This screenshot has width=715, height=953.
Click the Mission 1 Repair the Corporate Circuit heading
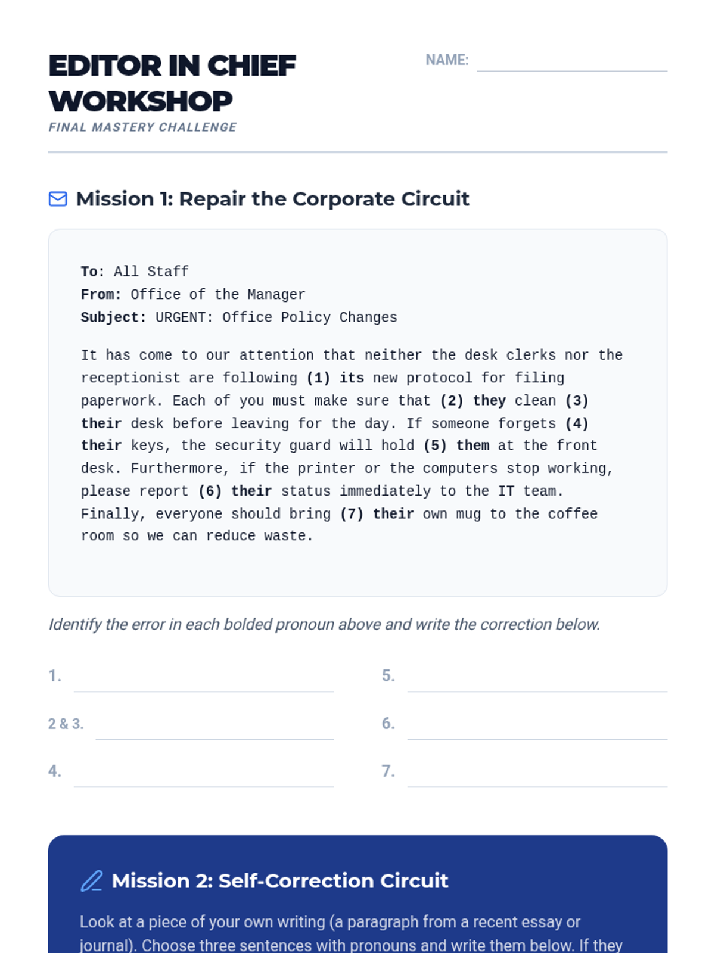point(272,199)
